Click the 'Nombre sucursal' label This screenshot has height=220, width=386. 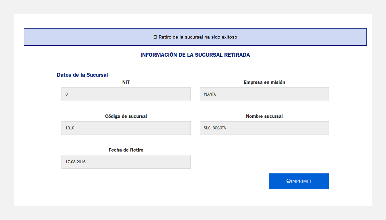(x=264, y=116)
